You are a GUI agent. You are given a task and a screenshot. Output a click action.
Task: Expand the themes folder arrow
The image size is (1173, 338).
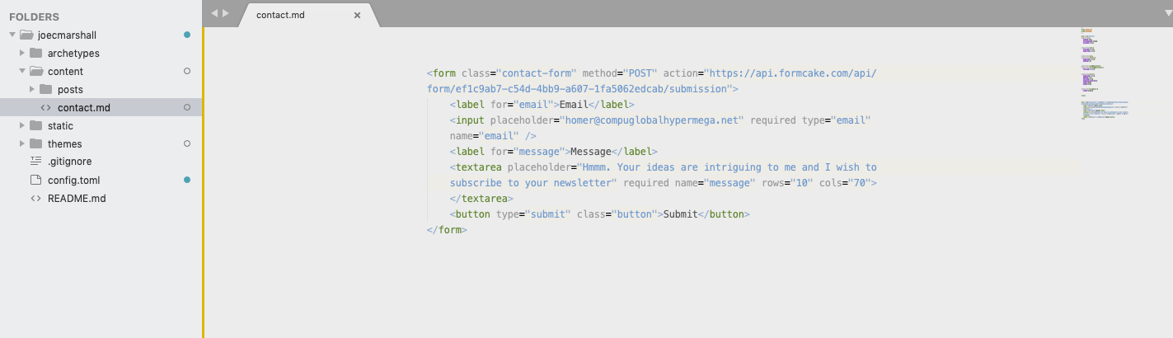click(x=22, y=144)
